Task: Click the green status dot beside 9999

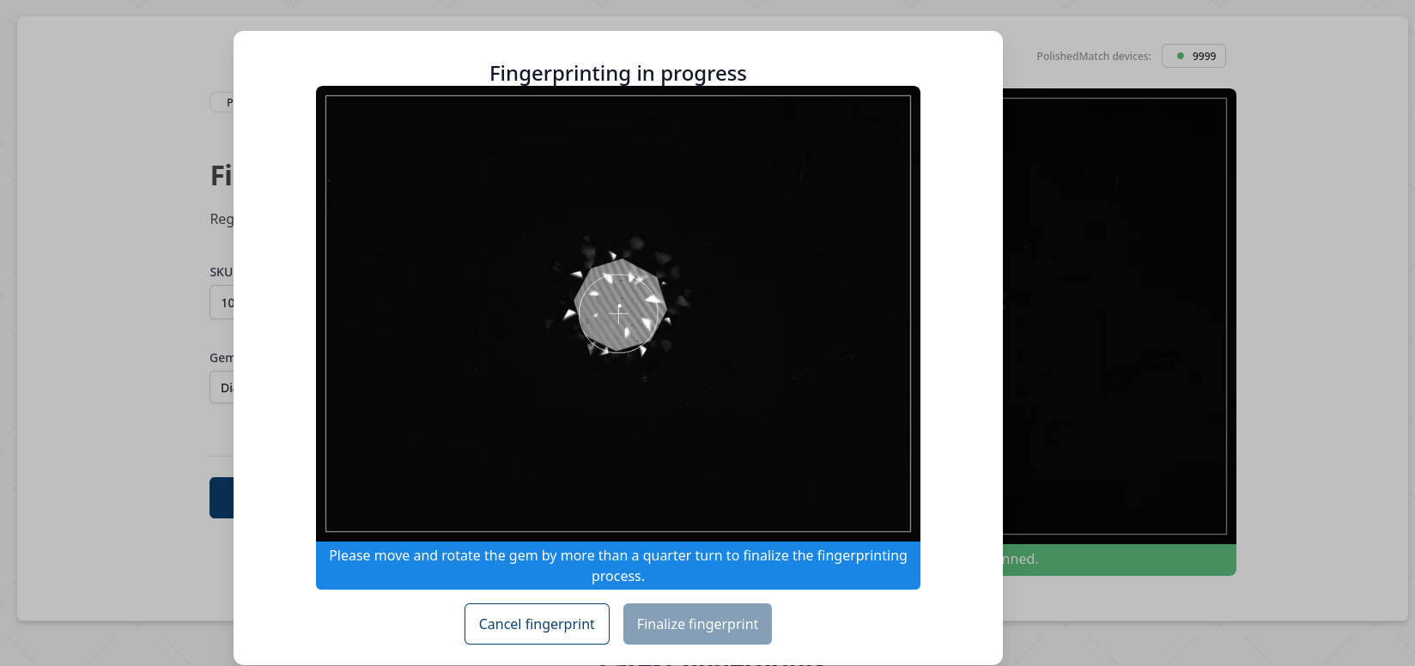Action: point(1181,56)
